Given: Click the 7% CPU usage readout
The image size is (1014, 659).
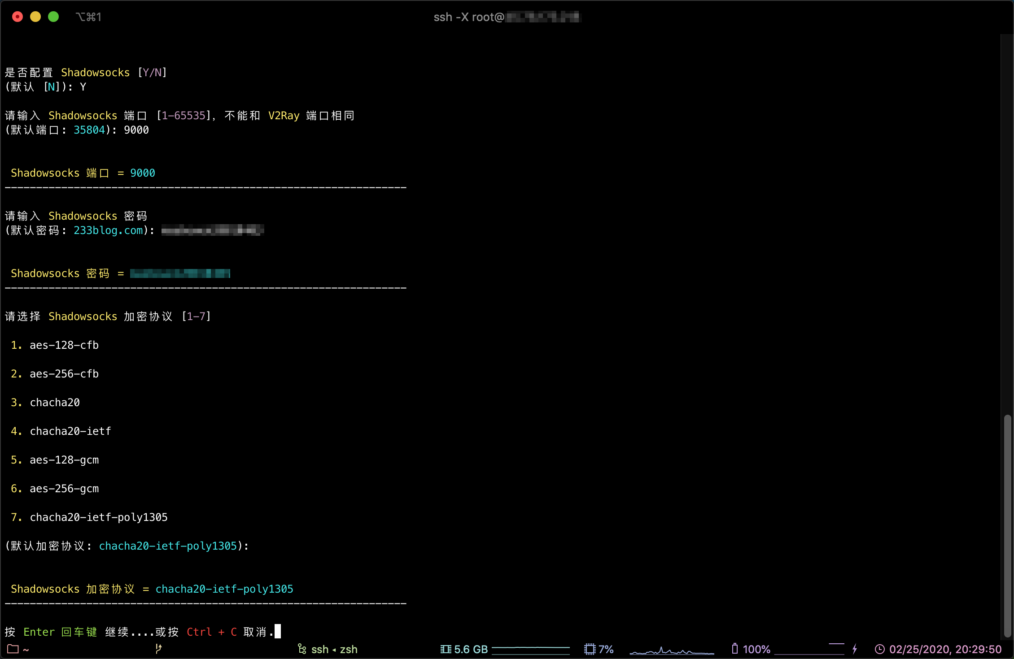Looking at the screenshot, I should 606,649.
